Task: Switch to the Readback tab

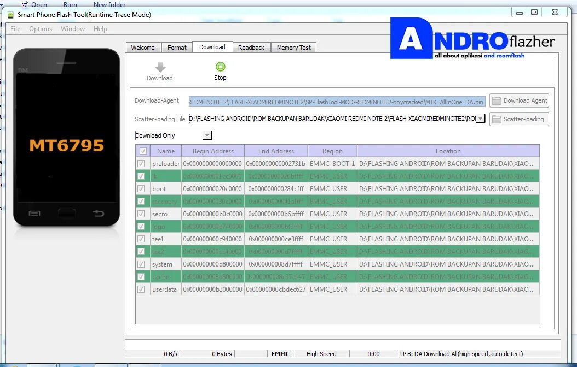Action: tap(251, 48)
